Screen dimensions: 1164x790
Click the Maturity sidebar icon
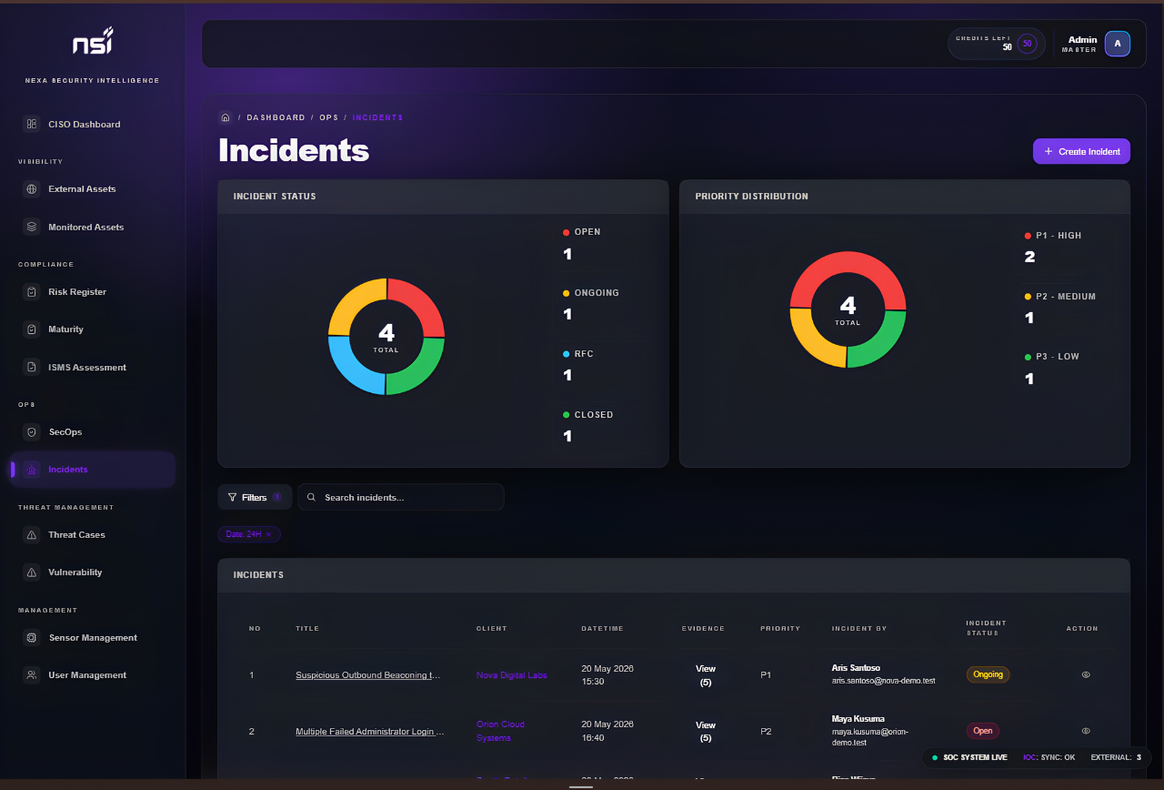[x=32, y=329]
